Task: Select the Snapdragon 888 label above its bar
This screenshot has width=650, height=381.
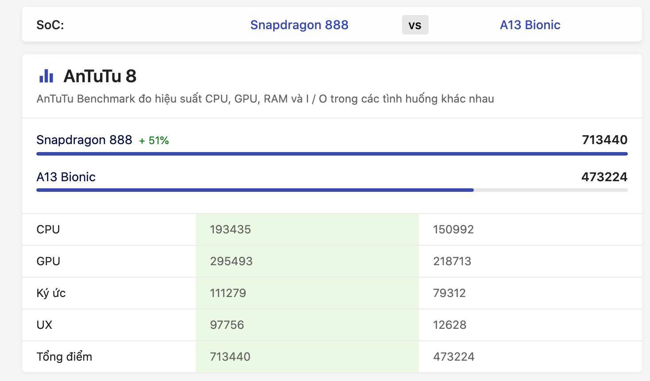Action: click(x=84, y=140)
